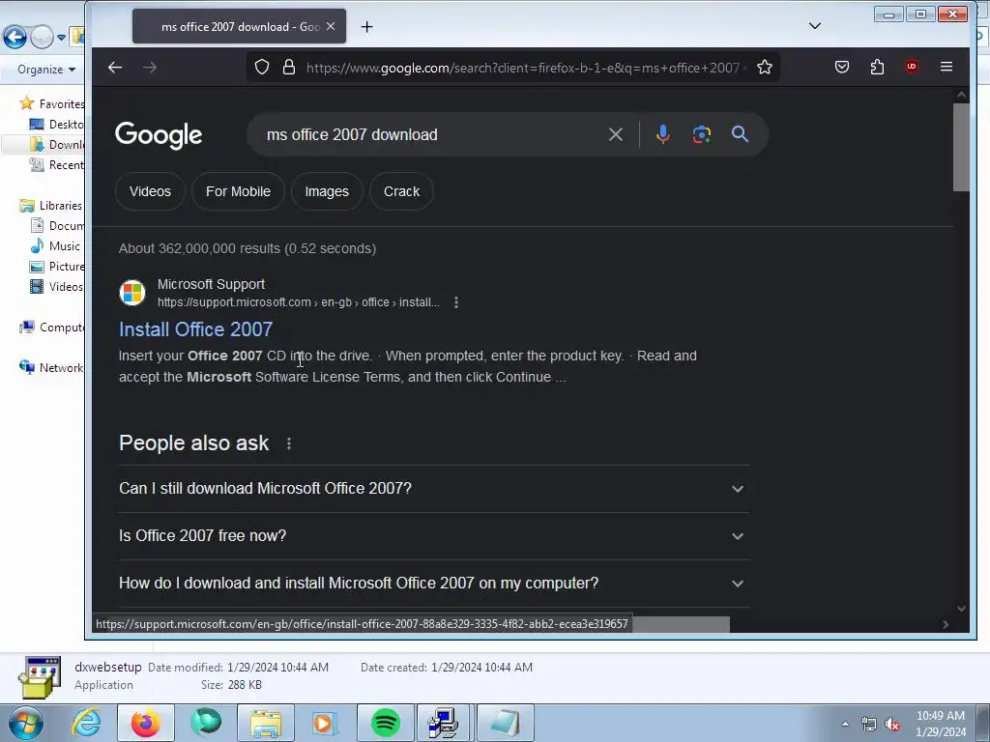The image size is (990, 742).
Task: Open the Save to Pocket icon
Action: 842,67
